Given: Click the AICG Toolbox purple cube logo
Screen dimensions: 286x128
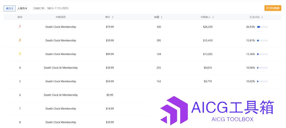Looking at the screenshot, I should click(x=174, y=110).
